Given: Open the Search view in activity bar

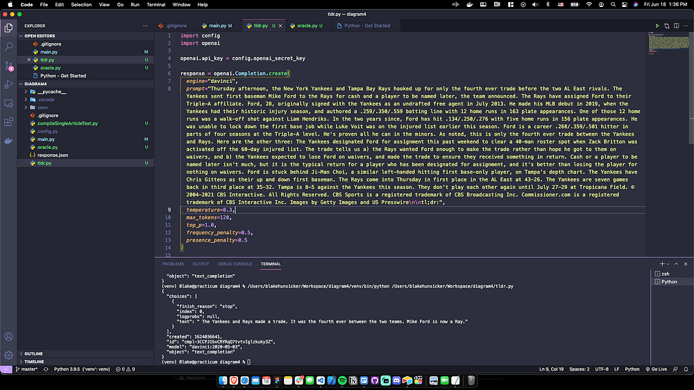Looking at the screenshot, I should coord(8,46).
